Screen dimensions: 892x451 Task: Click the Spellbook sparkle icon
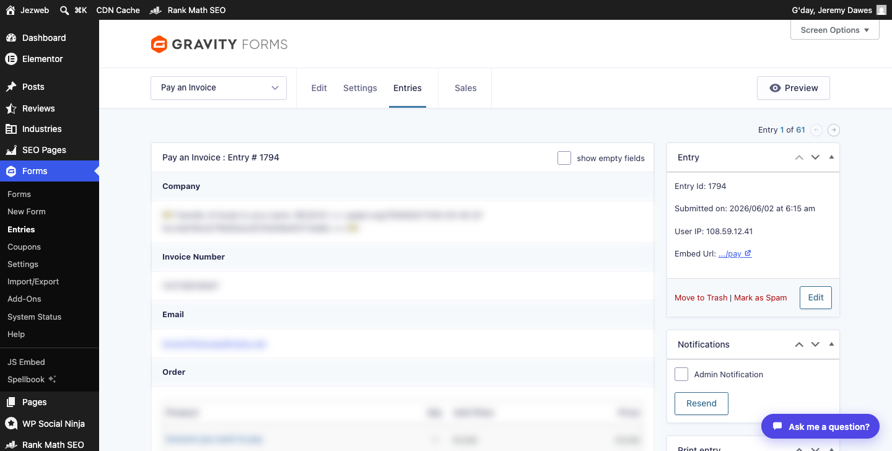pyautogui.click(x=52, y=379)
